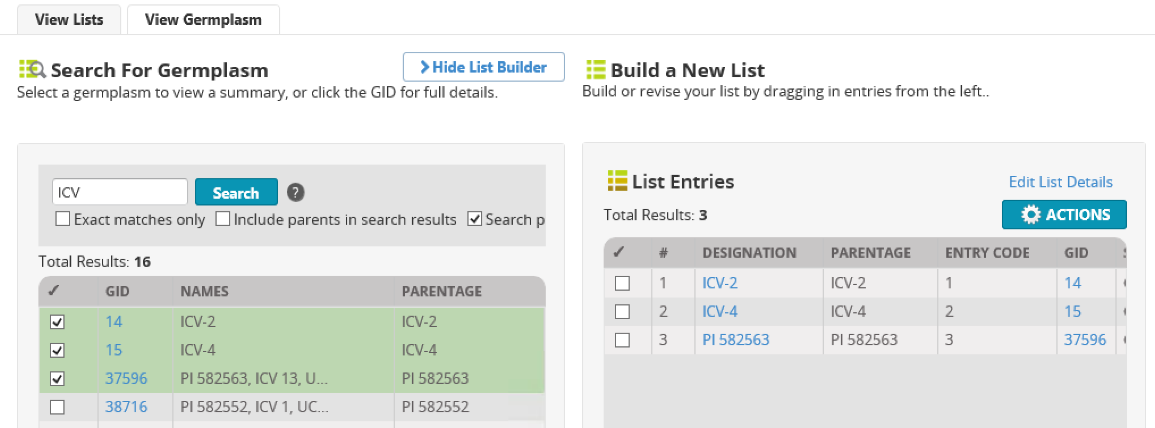Image resolution: width=1155 pixels, height=428 pixels.
Task: Click the help question mark icon
Action: 296,192
